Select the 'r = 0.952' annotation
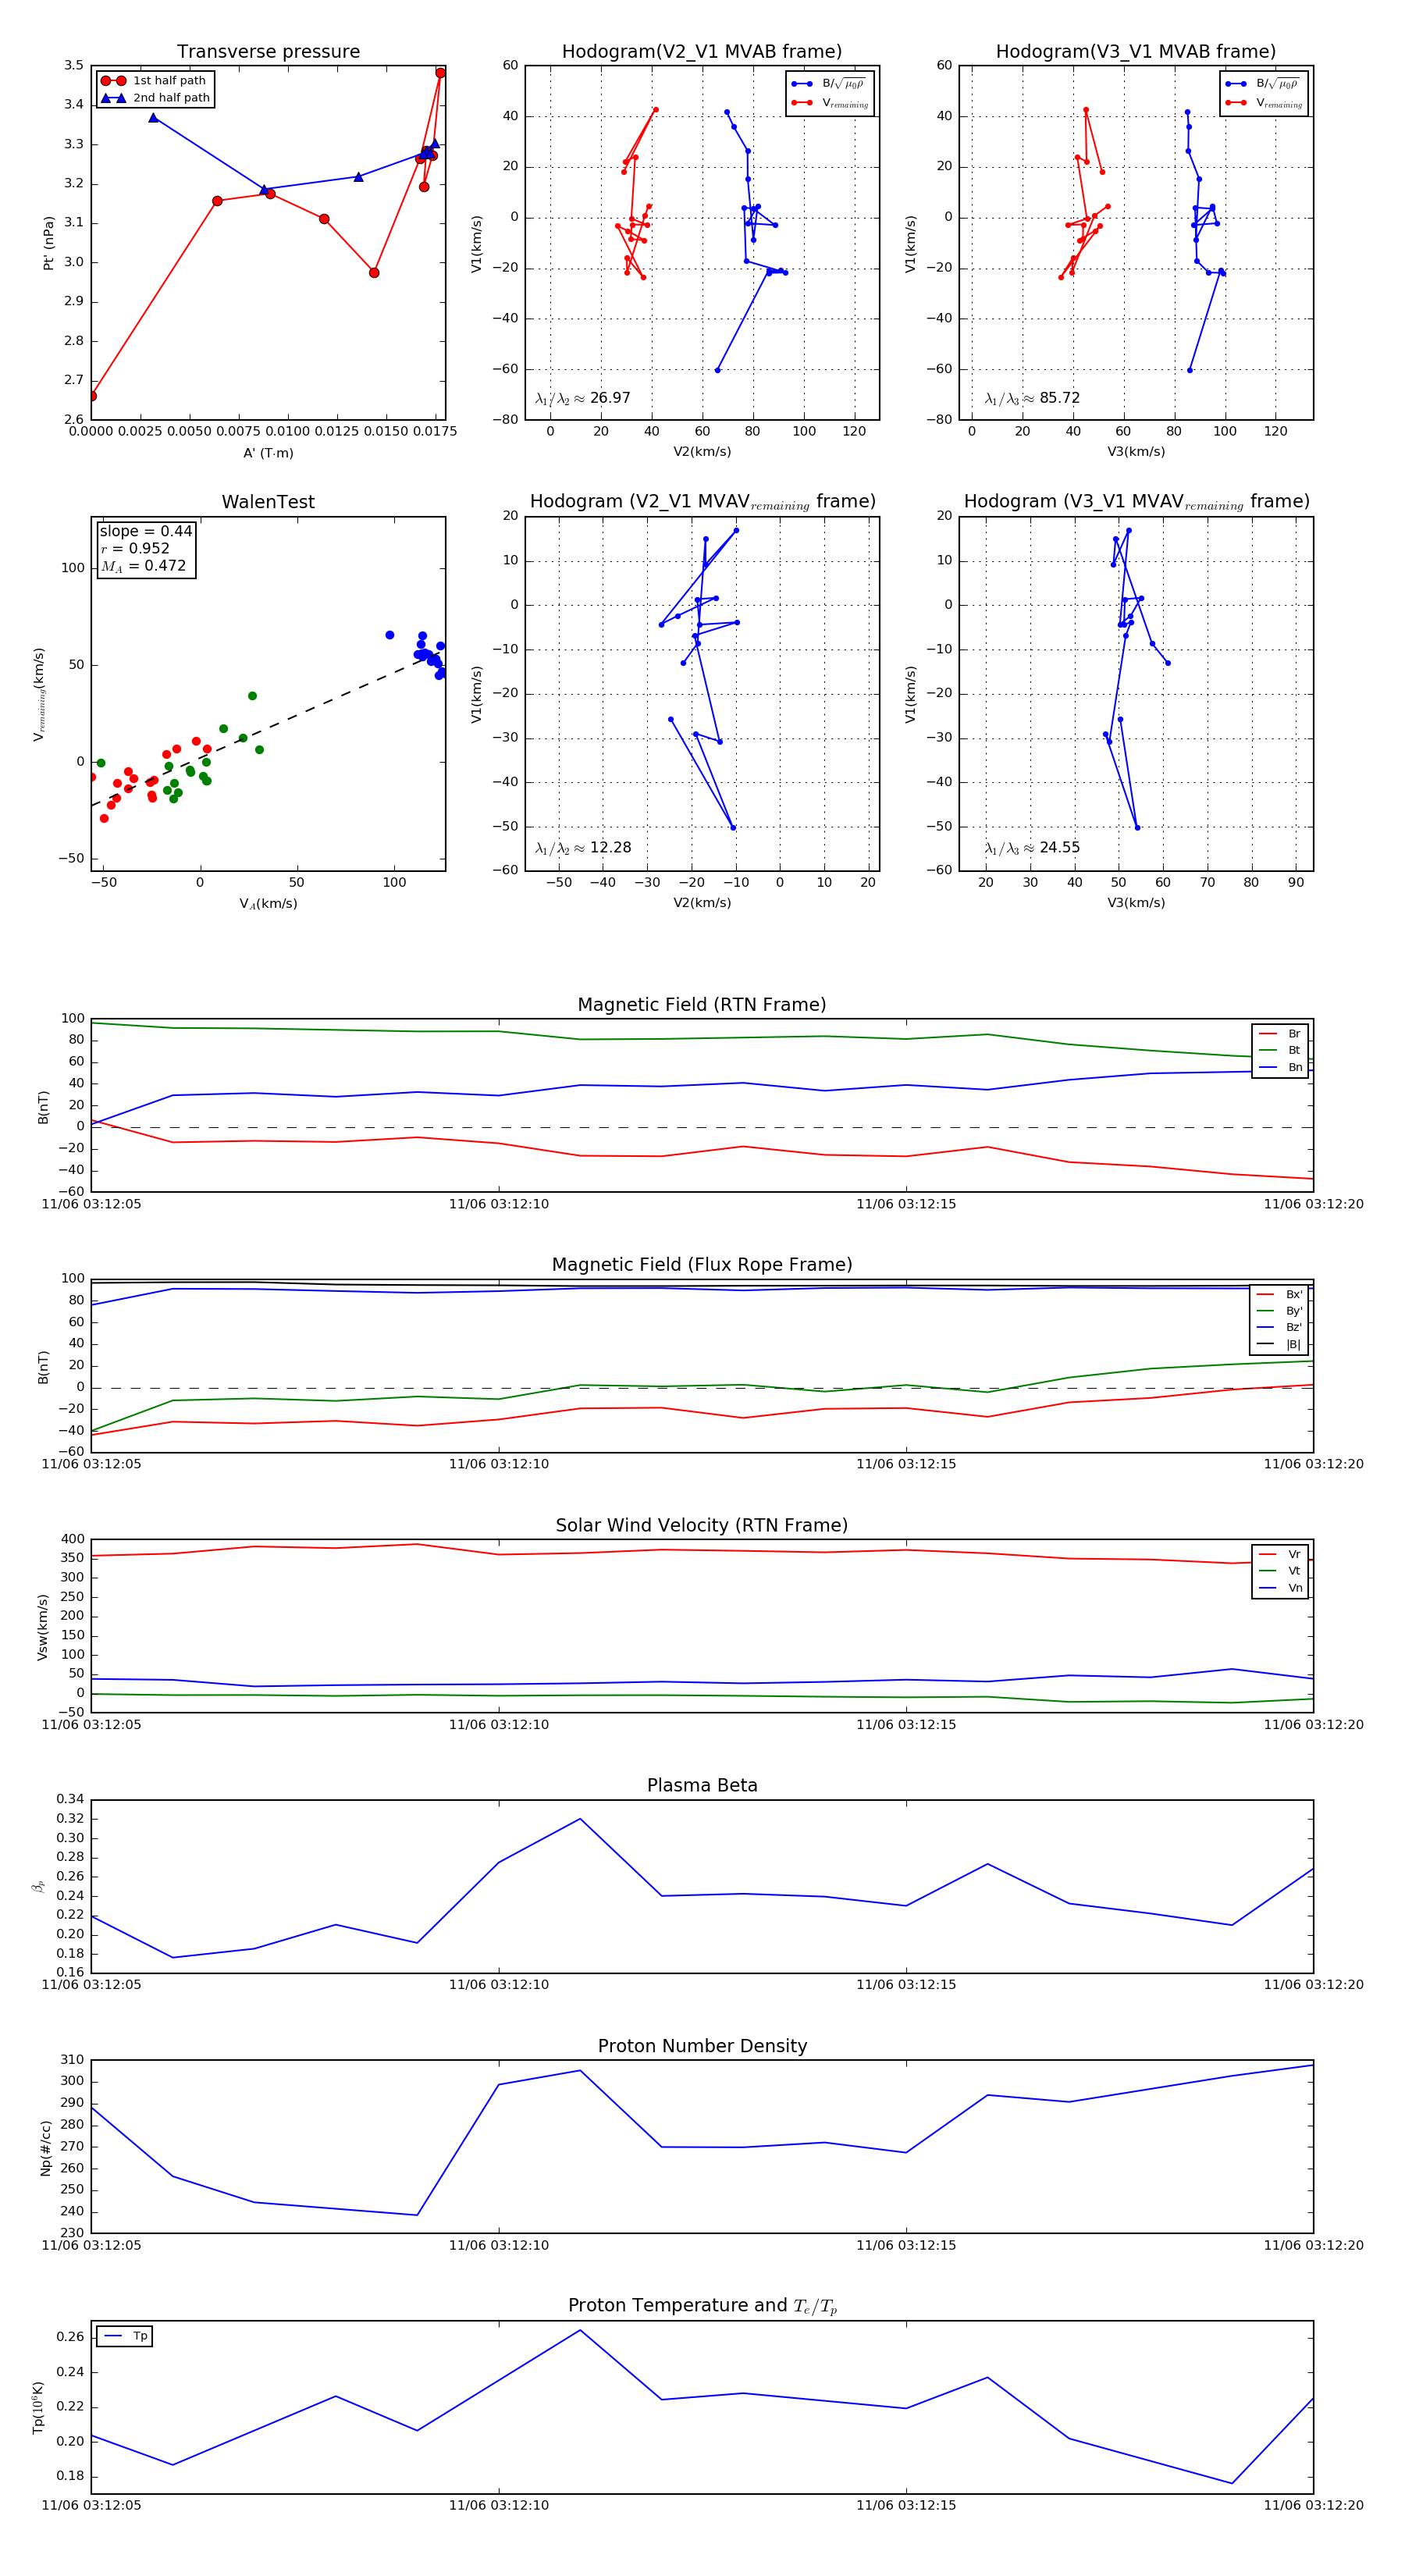The width and height of the screenshot is (1405, 2576). tap(135, 549)
